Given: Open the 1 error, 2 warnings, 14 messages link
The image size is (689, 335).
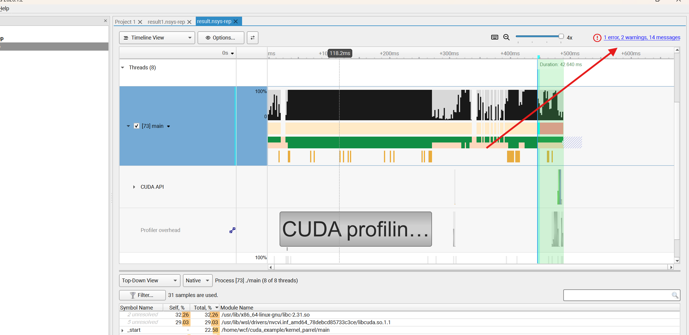Looking at the screenshot, I should 642,37.
